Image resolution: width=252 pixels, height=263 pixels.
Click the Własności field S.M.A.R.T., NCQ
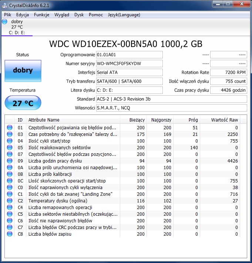point(172,108)
